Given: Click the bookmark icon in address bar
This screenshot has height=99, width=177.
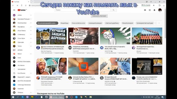Looking at the screenshot, I should tap(154, 5).
